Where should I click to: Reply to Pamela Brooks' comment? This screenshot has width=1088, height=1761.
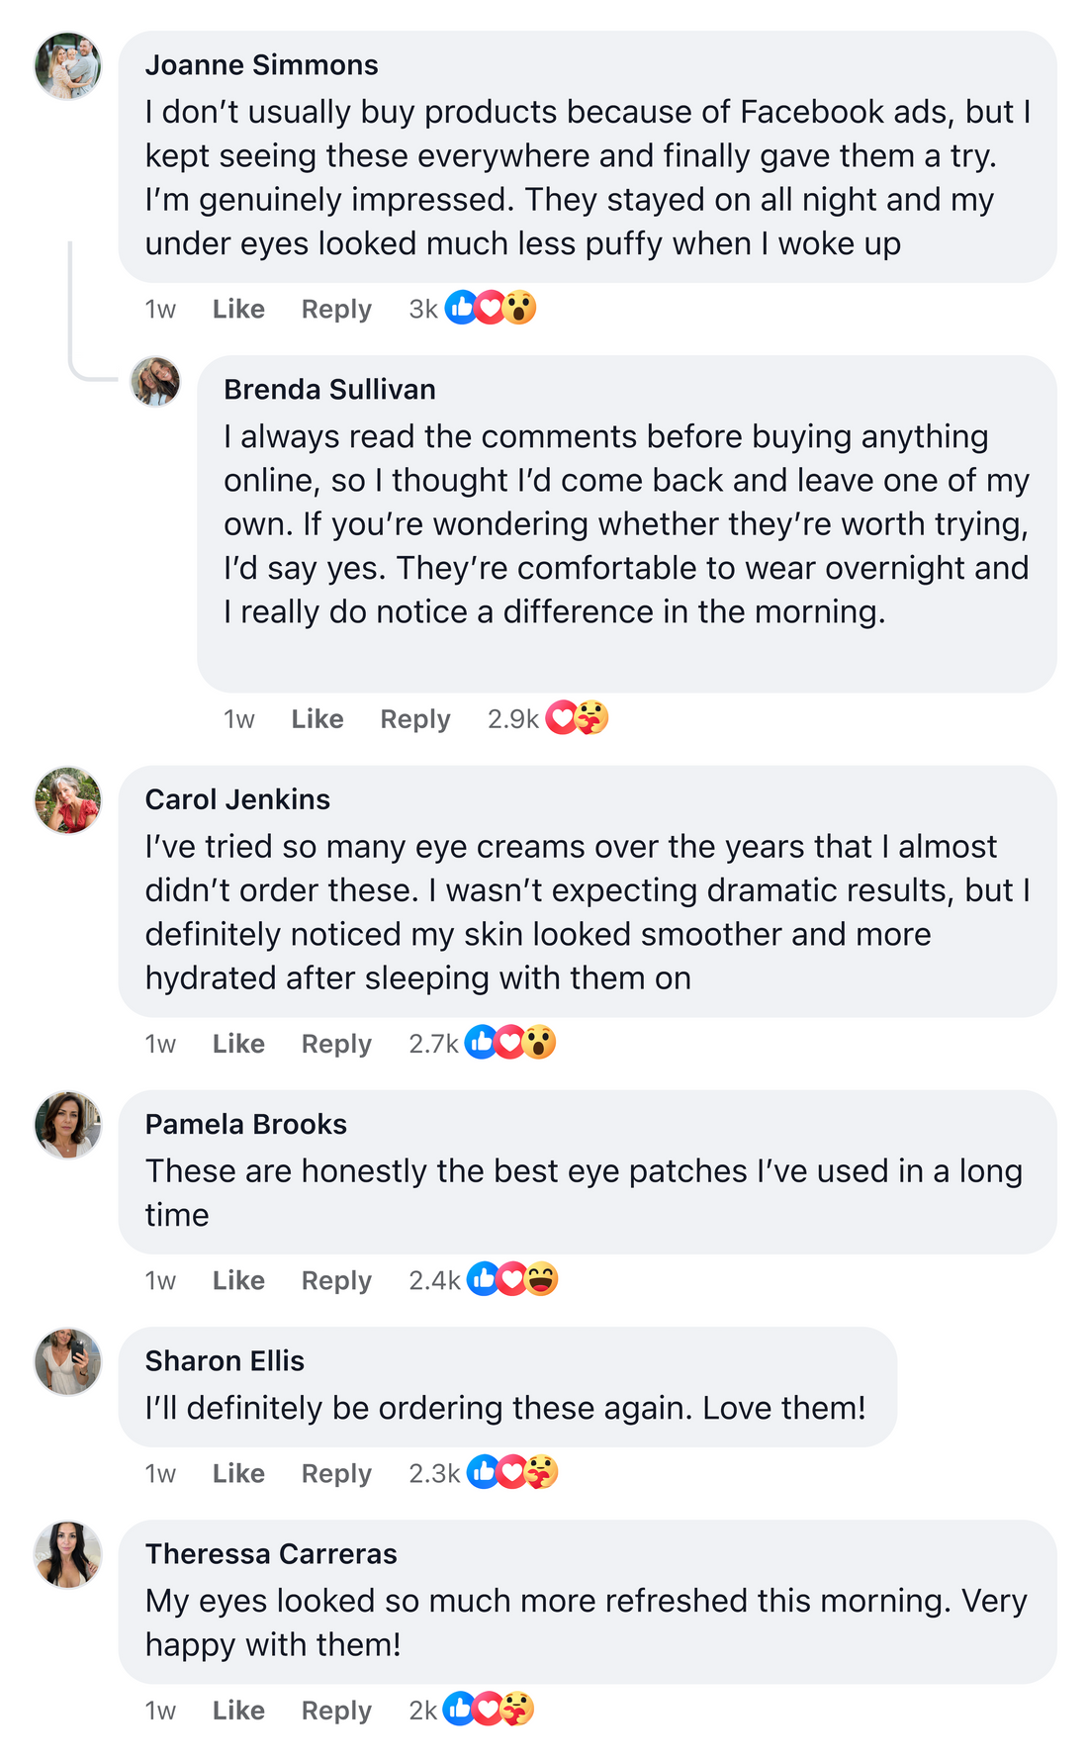(336, 1280)
